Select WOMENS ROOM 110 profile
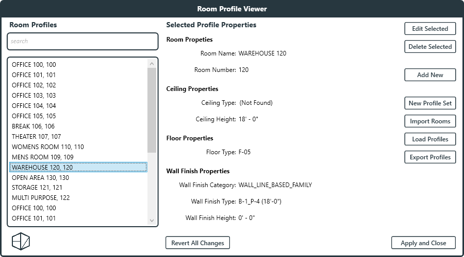 pos(48,147)
